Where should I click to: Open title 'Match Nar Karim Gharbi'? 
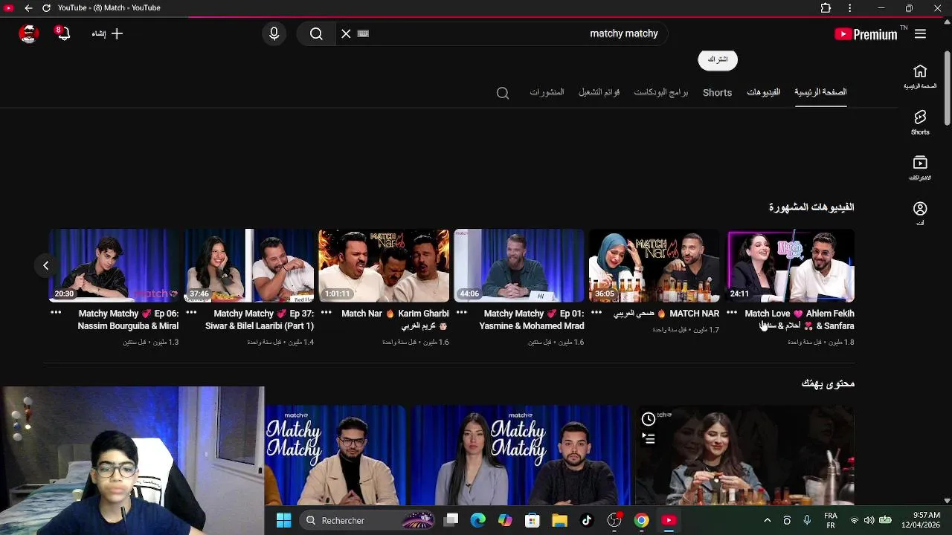tap(395, 320)
